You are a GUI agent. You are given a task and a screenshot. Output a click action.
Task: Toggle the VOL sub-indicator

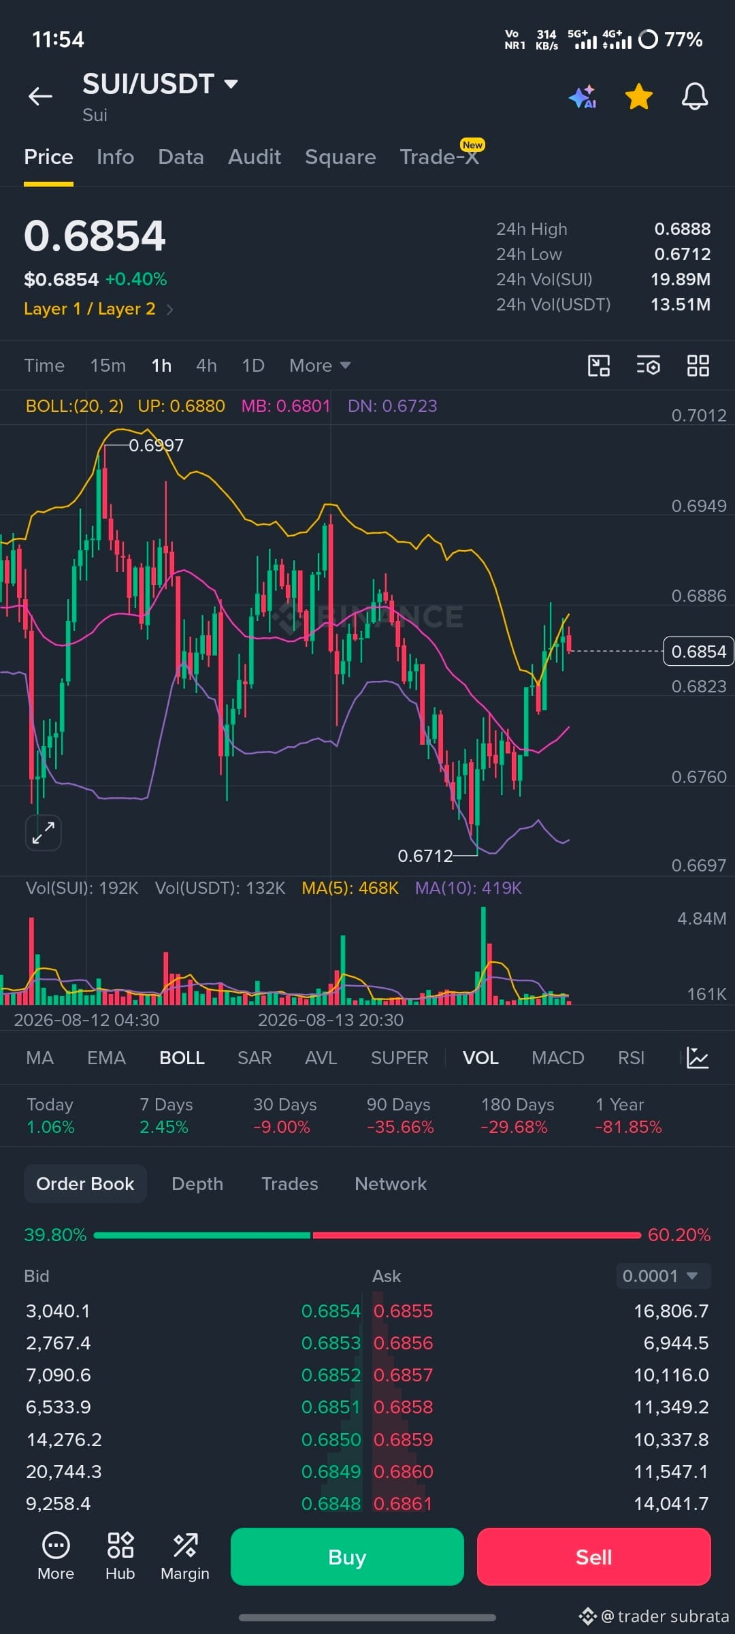point(480,1058)
